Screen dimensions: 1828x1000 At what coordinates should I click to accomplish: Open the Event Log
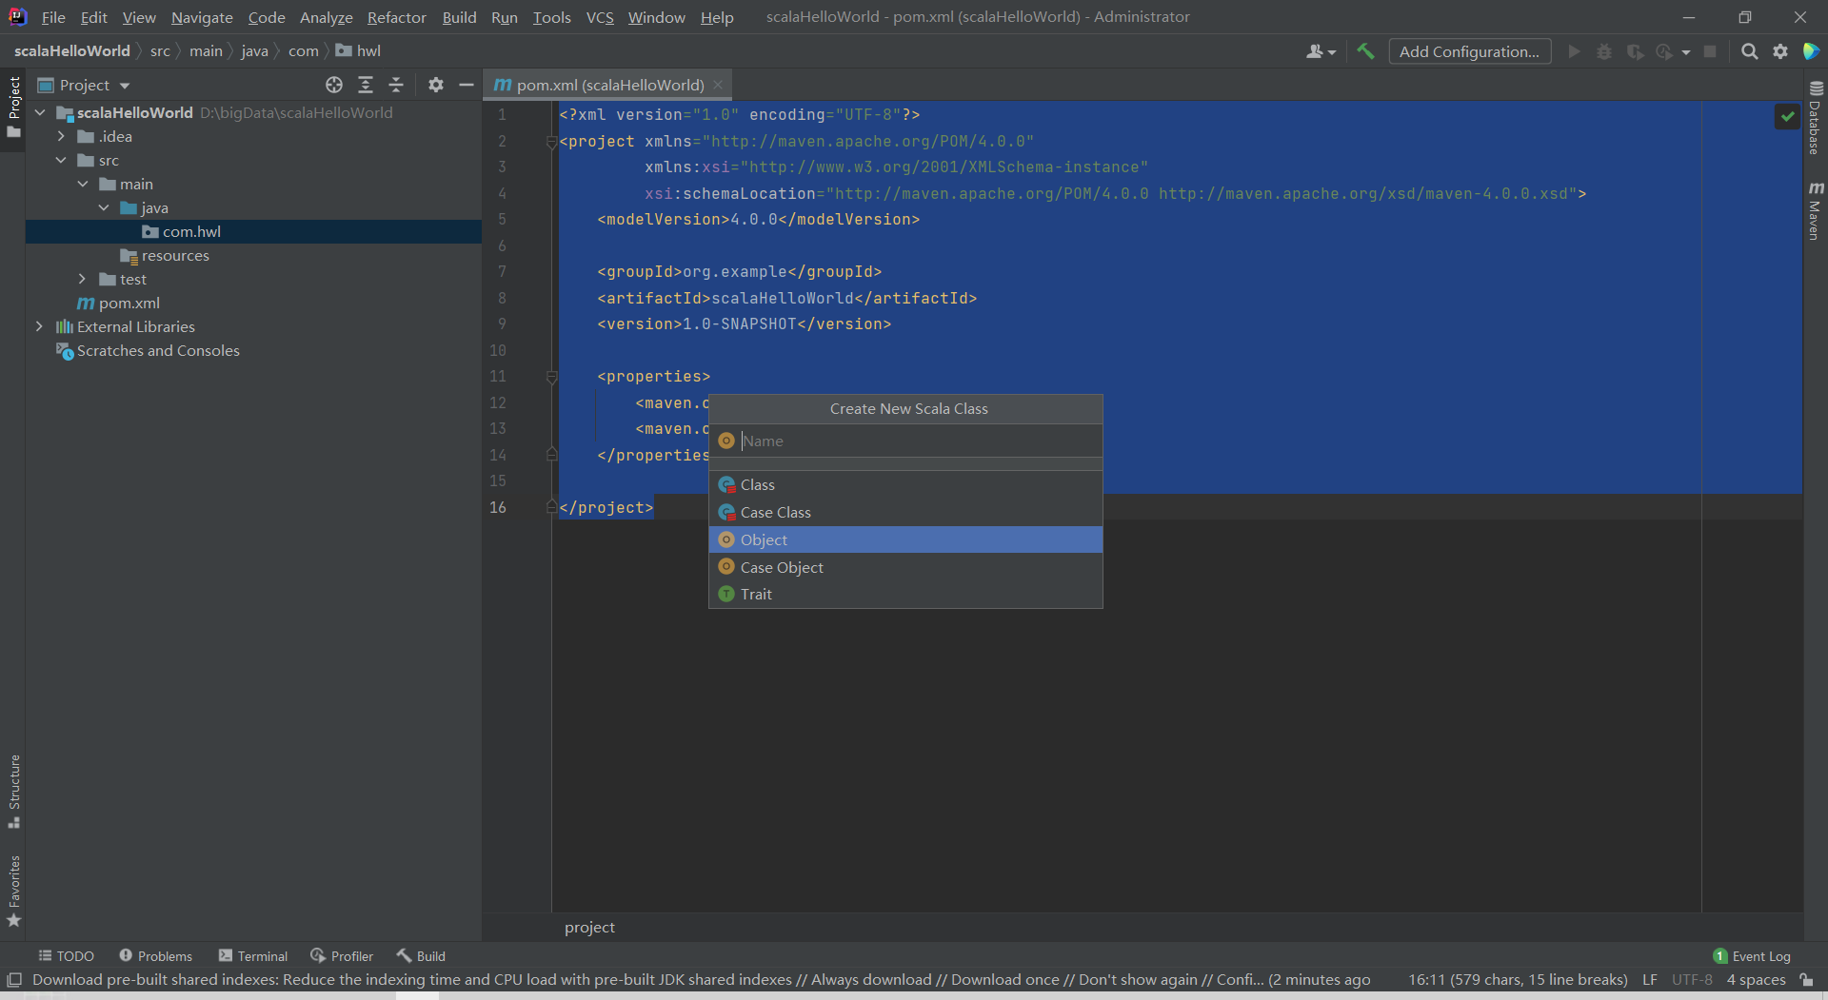pos(1752,956)
